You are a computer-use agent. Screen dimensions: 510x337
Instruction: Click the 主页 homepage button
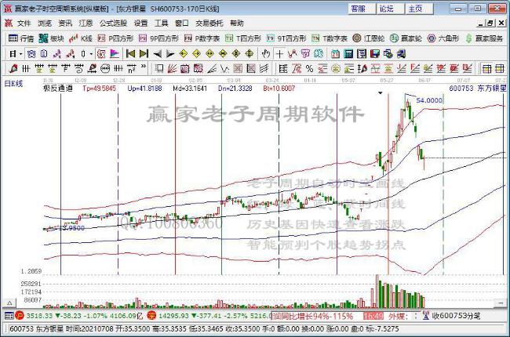[419, 9]
